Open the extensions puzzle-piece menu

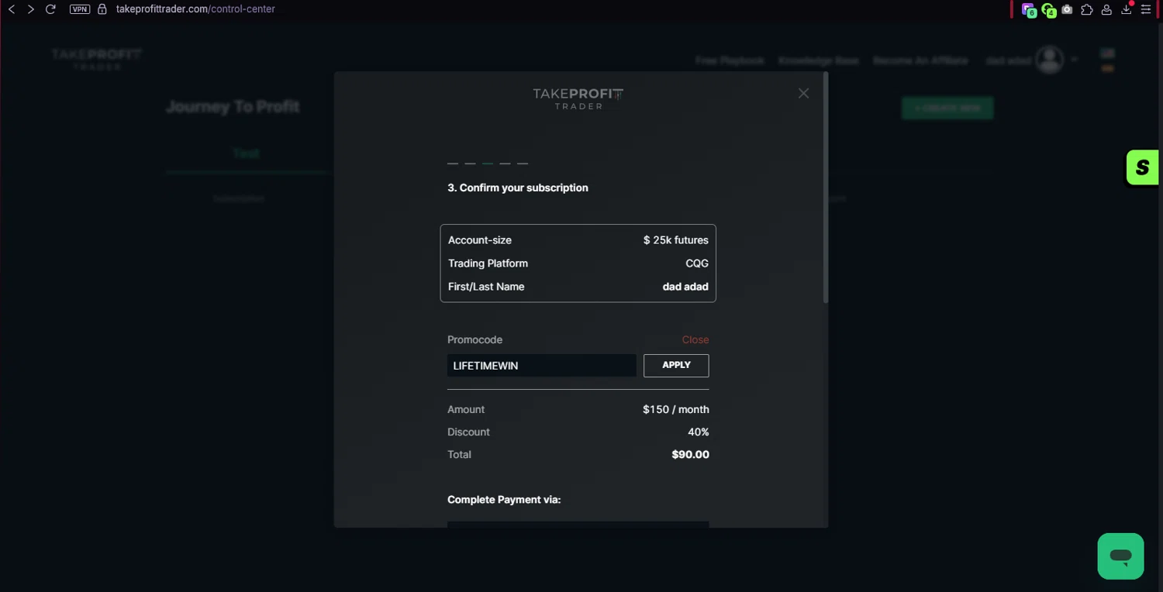[x=1087, y=9]
